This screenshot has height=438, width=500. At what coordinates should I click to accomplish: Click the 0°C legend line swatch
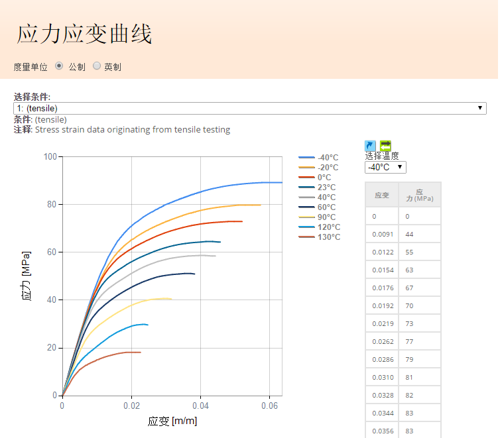(x=306, y=178)
